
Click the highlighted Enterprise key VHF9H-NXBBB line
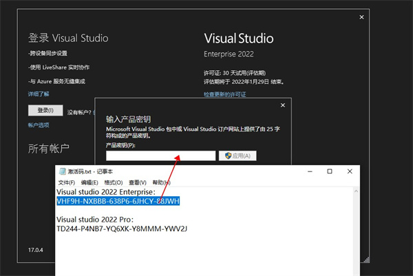(x=118, y=201)
